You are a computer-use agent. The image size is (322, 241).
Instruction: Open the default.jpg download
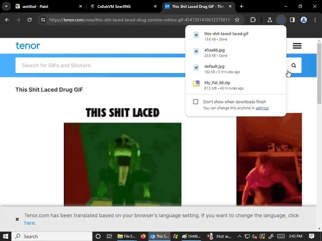coord(236,69)
